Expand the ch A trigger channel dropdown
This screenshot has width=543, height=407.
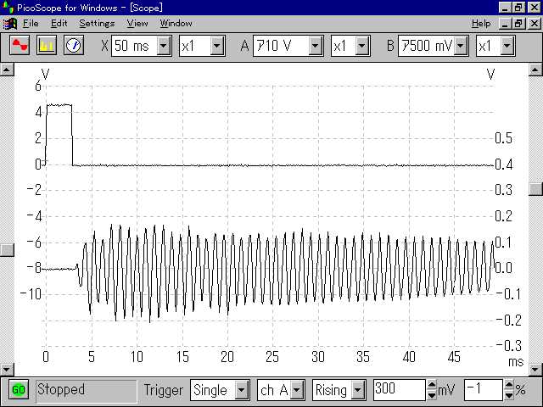point(297,390)
